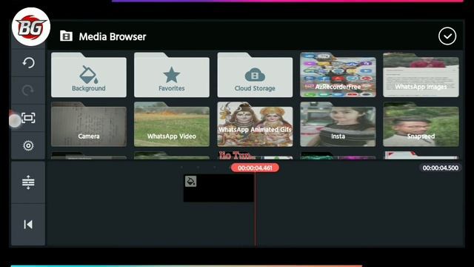This screenshot has width=474, height=267.
Task: Open the WhatsApp Video folder
Action: point(172,124)
